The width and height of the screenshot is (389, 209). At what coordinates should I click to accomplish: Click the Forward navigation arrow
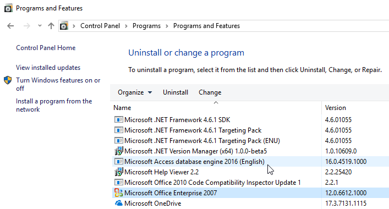[27, 26]
